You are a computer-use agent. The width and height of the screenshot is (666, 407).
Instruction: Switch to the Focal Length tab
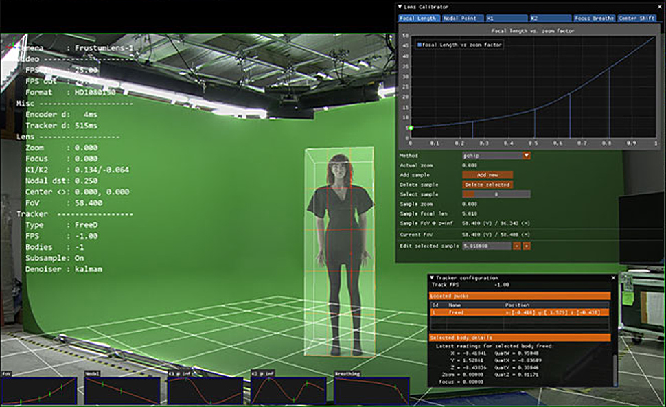[x=418, y=18]
